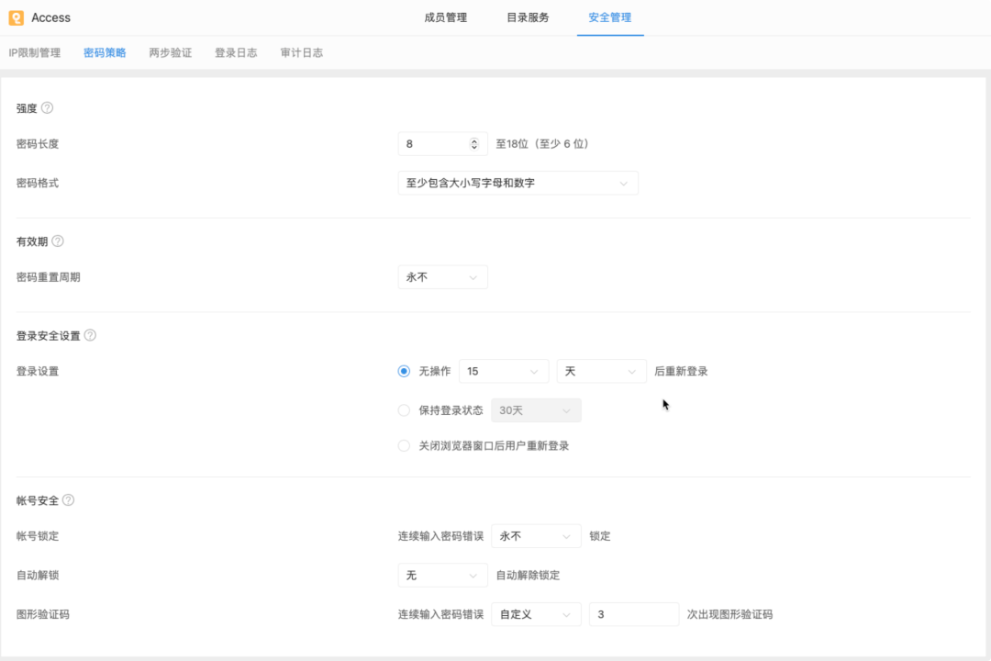Viewport: 991px width, 661px height.
Task: Open the 强度 help tooltip icon
Action: [x=49, y=107]
